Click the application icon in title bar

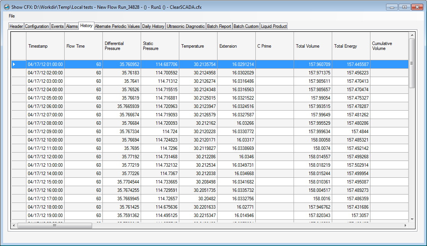6,7
